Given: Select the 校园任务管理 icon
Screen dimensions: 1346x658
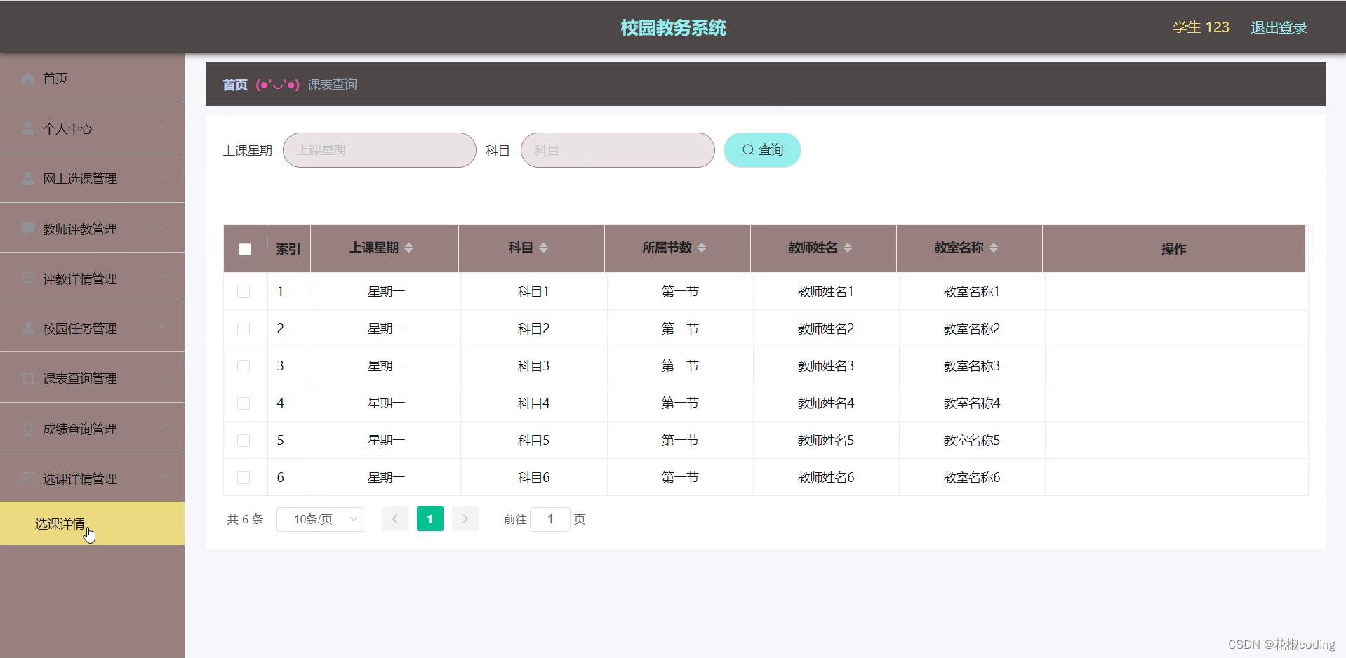Looking at the screenshot, I should 27,328.
